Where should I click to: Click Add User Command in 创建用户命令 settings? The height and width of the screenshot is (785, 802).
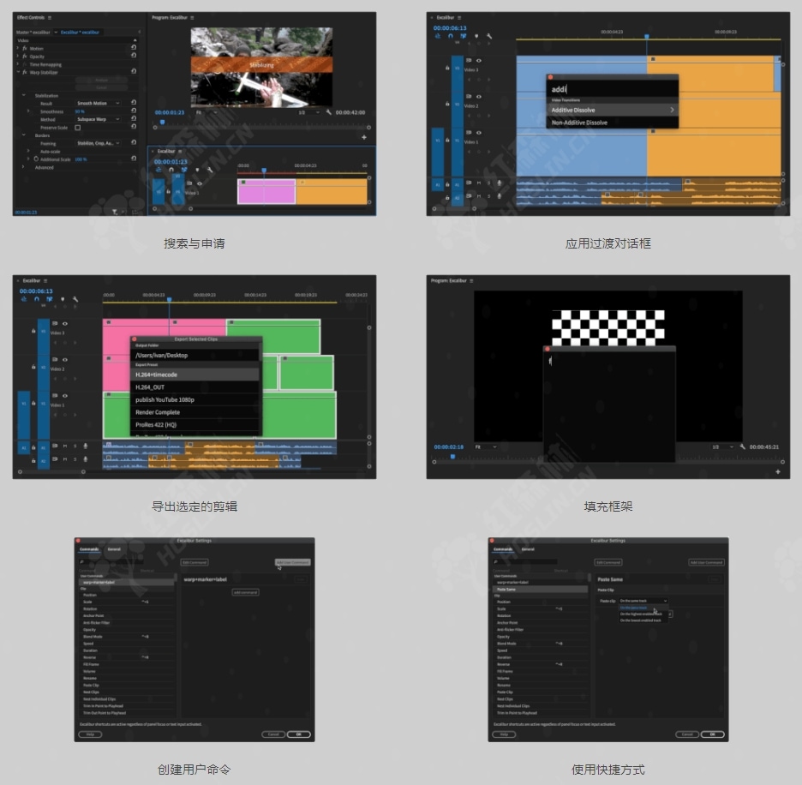point(292,562)
